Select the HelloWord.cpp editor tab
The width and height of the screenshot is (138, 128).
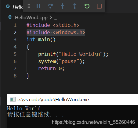[15, 7]
